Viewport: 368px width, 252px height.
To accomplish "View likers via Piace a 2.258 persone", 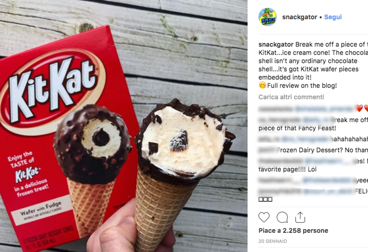I will click(293, 231).
